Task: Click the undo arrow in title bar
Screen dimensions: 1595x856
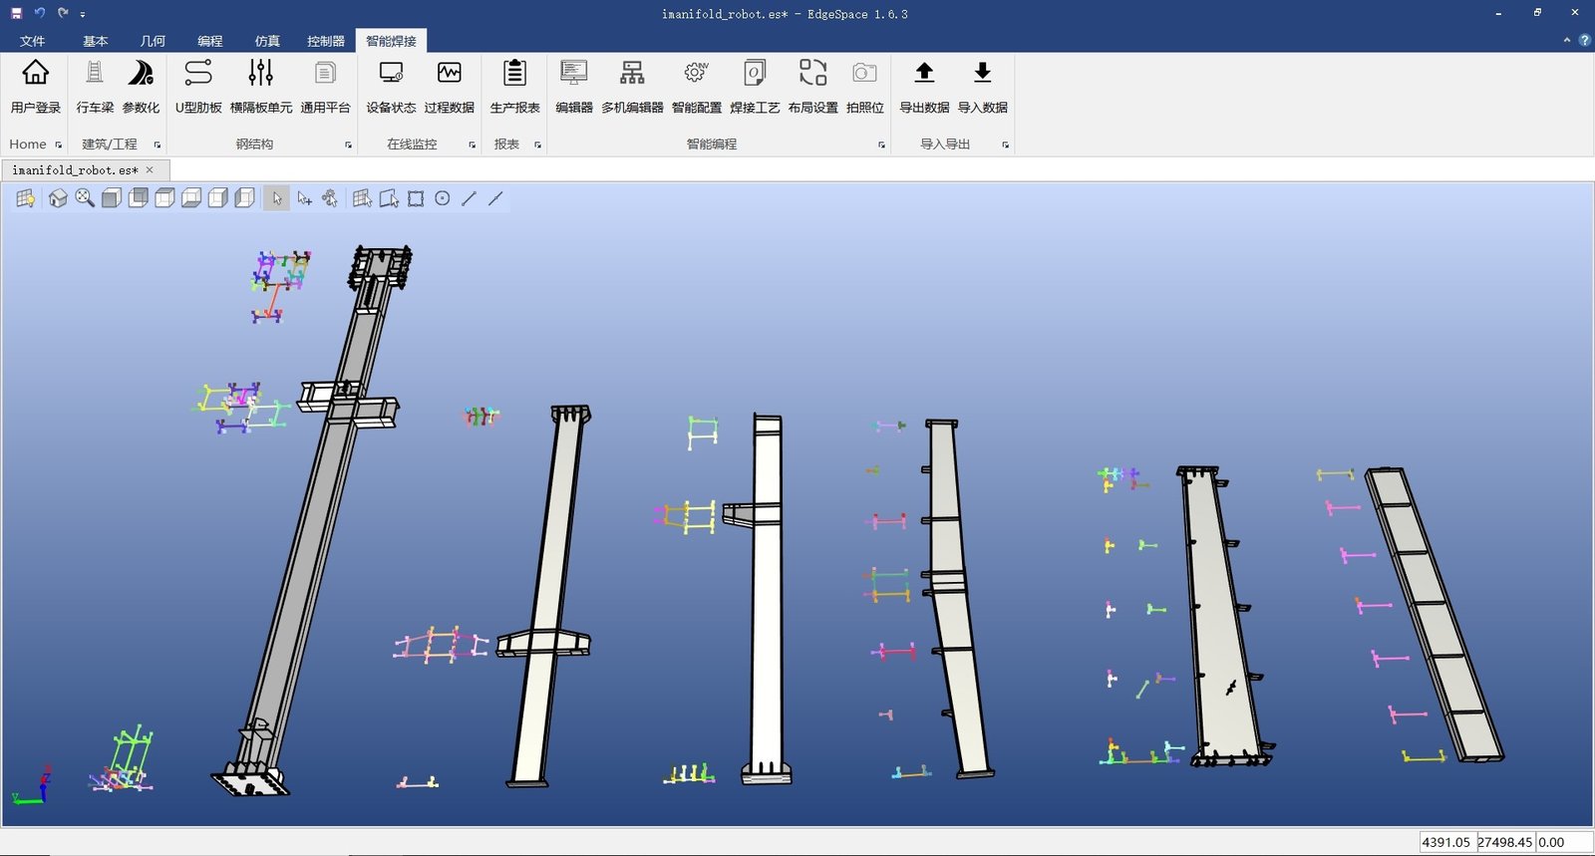Action: 40,13
